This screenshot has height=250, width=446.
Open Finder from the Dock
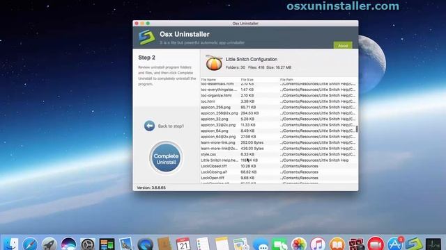[x=11, y=244]
